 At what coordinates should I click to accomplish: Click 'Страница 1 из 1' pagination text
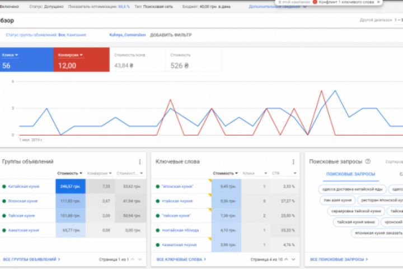pyautogui.click(x=114, y=259)
